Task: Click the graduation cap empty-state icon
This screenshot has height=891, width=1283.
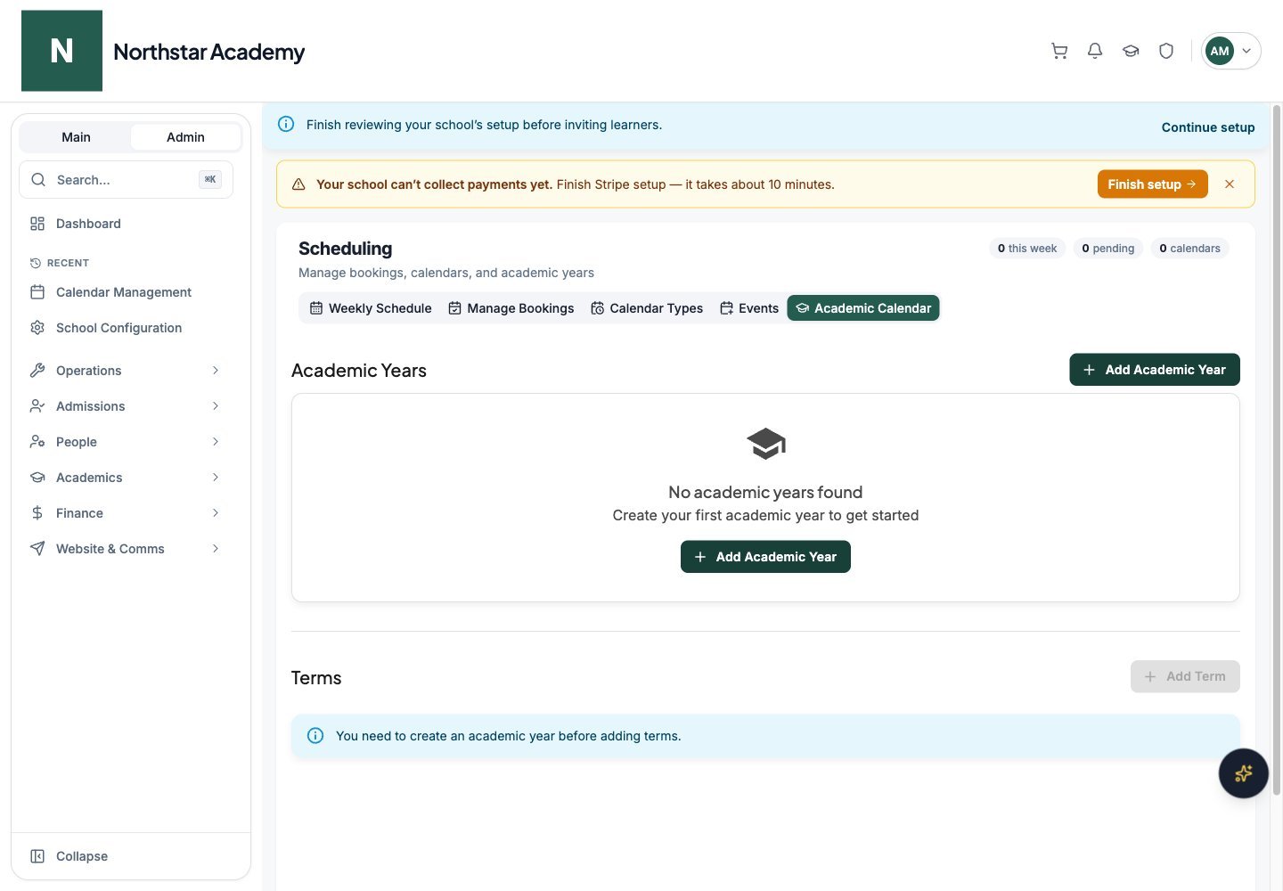Action: [765, 444]
